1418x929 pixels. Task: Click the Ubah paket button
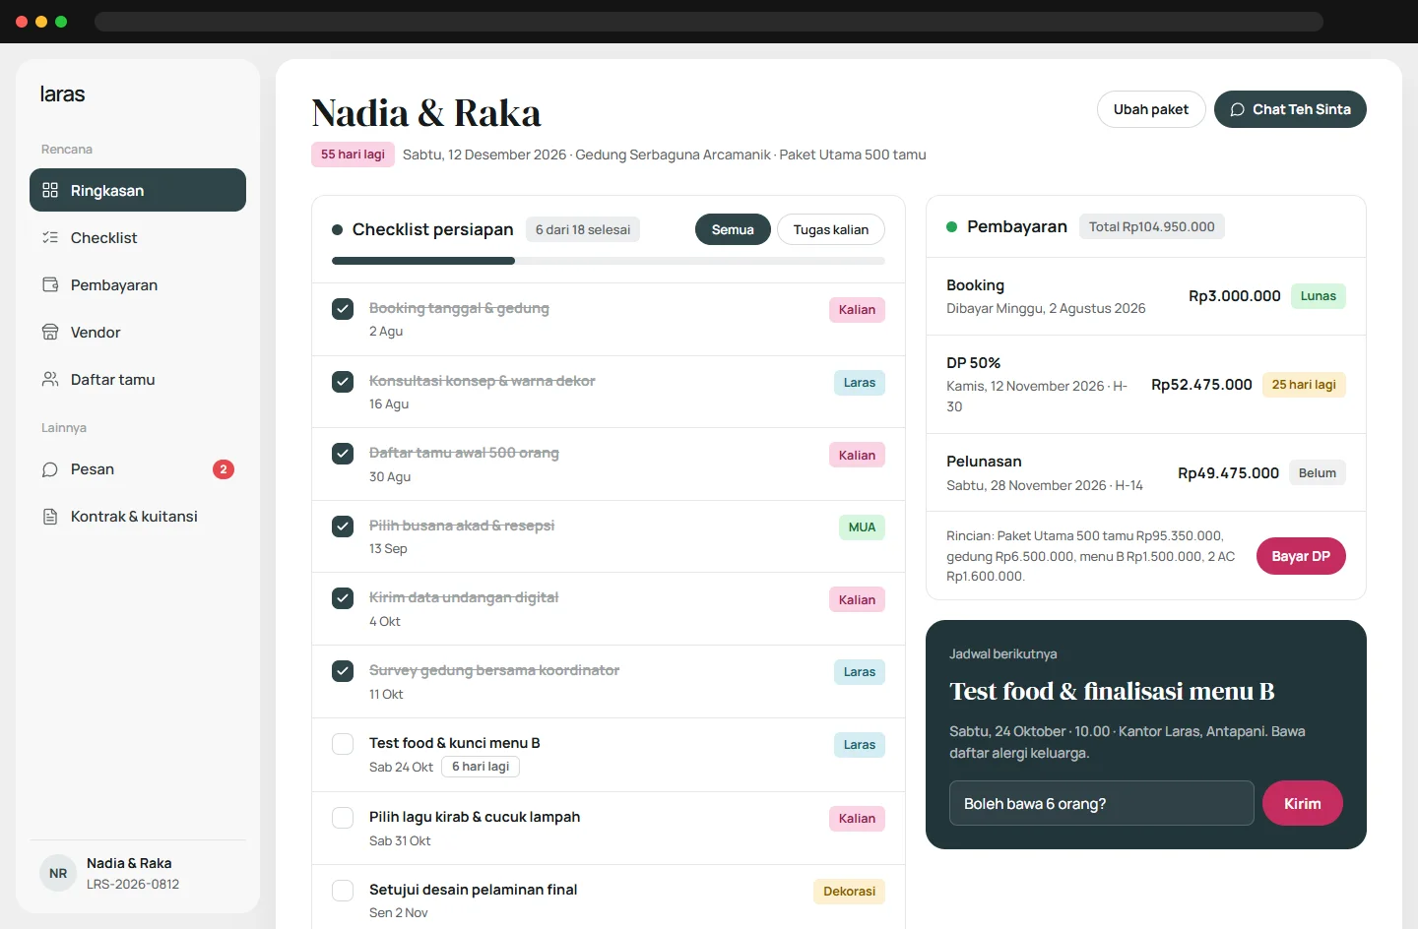coord(1151,109)
